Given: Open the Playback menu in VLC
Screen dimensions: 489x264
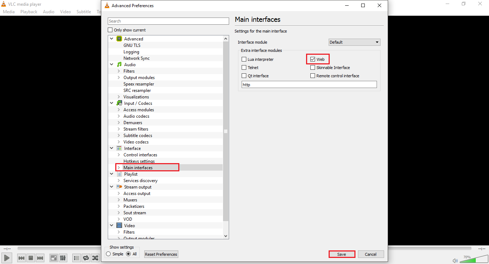Looking at the screenshot, I should tap(29, 12).
